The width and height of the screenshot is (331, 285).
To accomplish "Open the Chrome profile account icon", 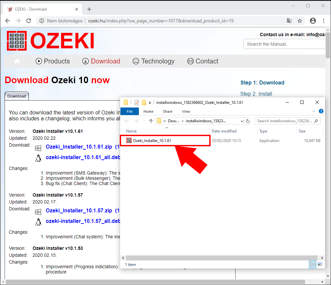I will pos(313,21).
